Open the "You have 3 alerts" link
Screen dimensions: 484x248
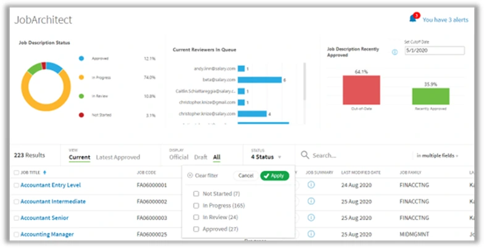(x=445, y=20)
